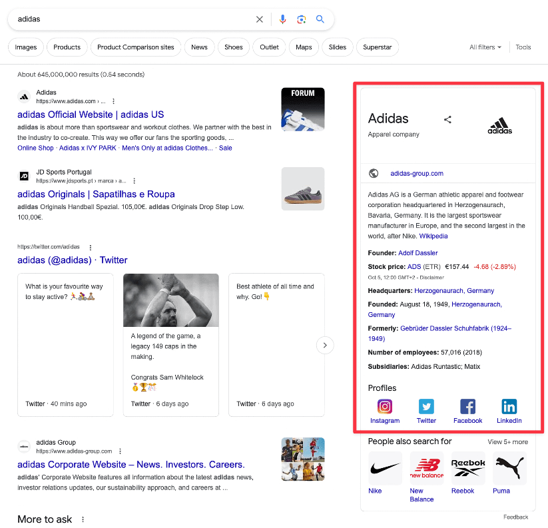Click the Nike thumbnail in People also search for
Screen dimensions: 548x528
click(385, 468)
